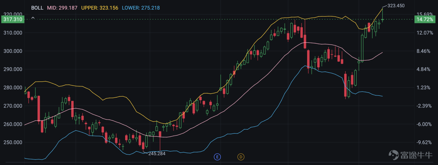This screenshot has height=165, width=438.
Task: Collapse indicator legend with caret arrow
Action: pyautogui.click(x=33, y=18)
